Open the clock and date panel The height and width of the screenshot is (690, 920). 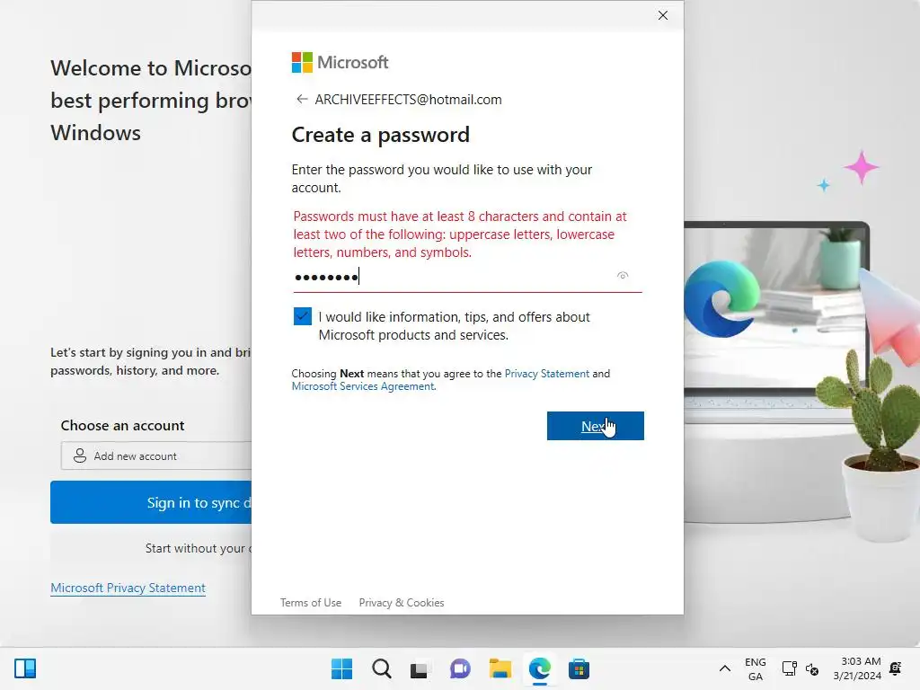[857, 668]
